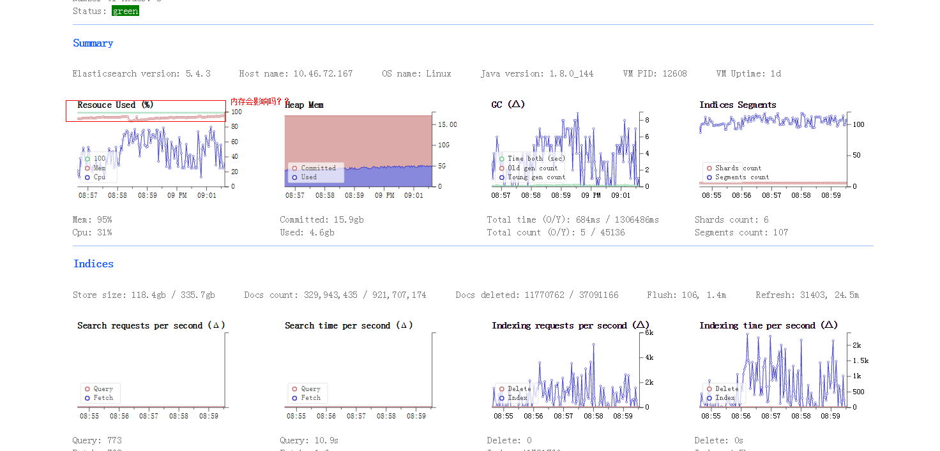Click the Query: 773 value

click(x=97, y=441)
